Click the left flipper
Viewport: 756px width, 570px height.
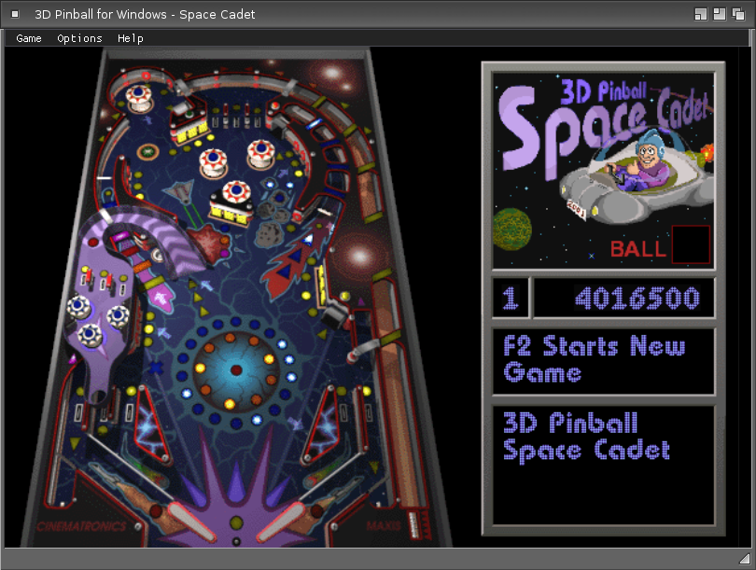pyautogui.click(x=192, y=523)
